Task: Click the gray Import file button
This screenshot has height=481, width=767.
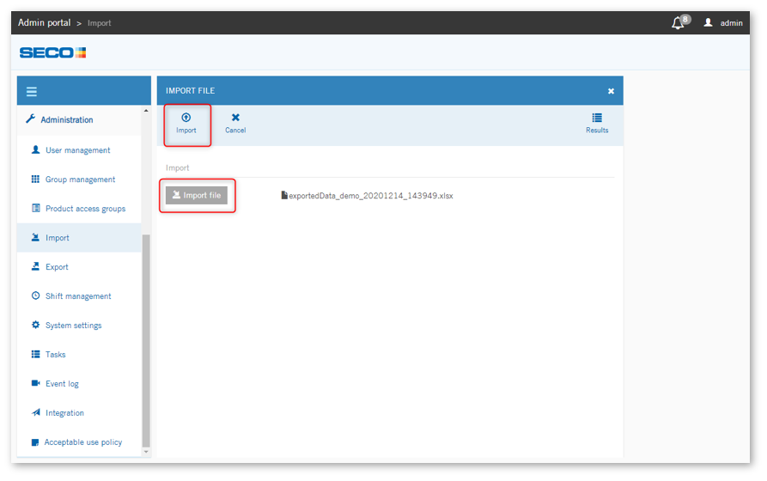Action: [197, 195]
